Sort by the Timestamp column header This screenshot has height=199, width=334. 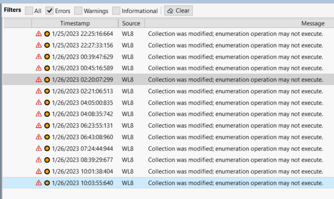(75, 23)
